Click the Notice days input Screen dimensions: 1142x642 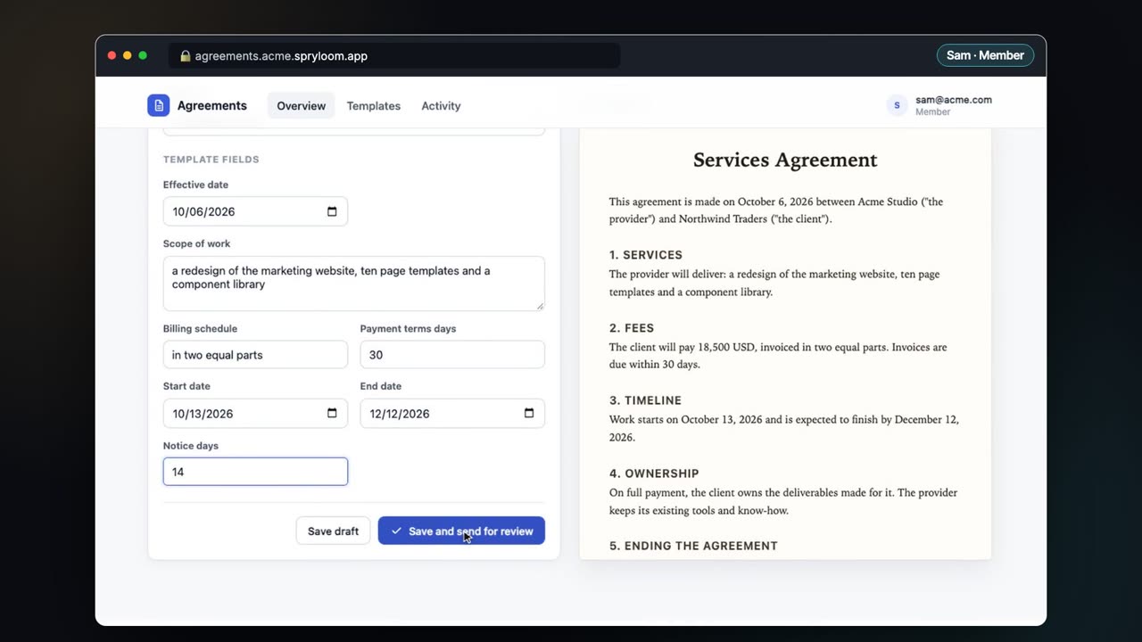pos(255,472)
